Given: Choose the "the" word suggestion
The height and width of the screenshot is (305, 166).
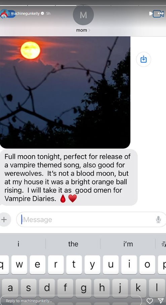Looking at the screenshot, I should [73, 244].
